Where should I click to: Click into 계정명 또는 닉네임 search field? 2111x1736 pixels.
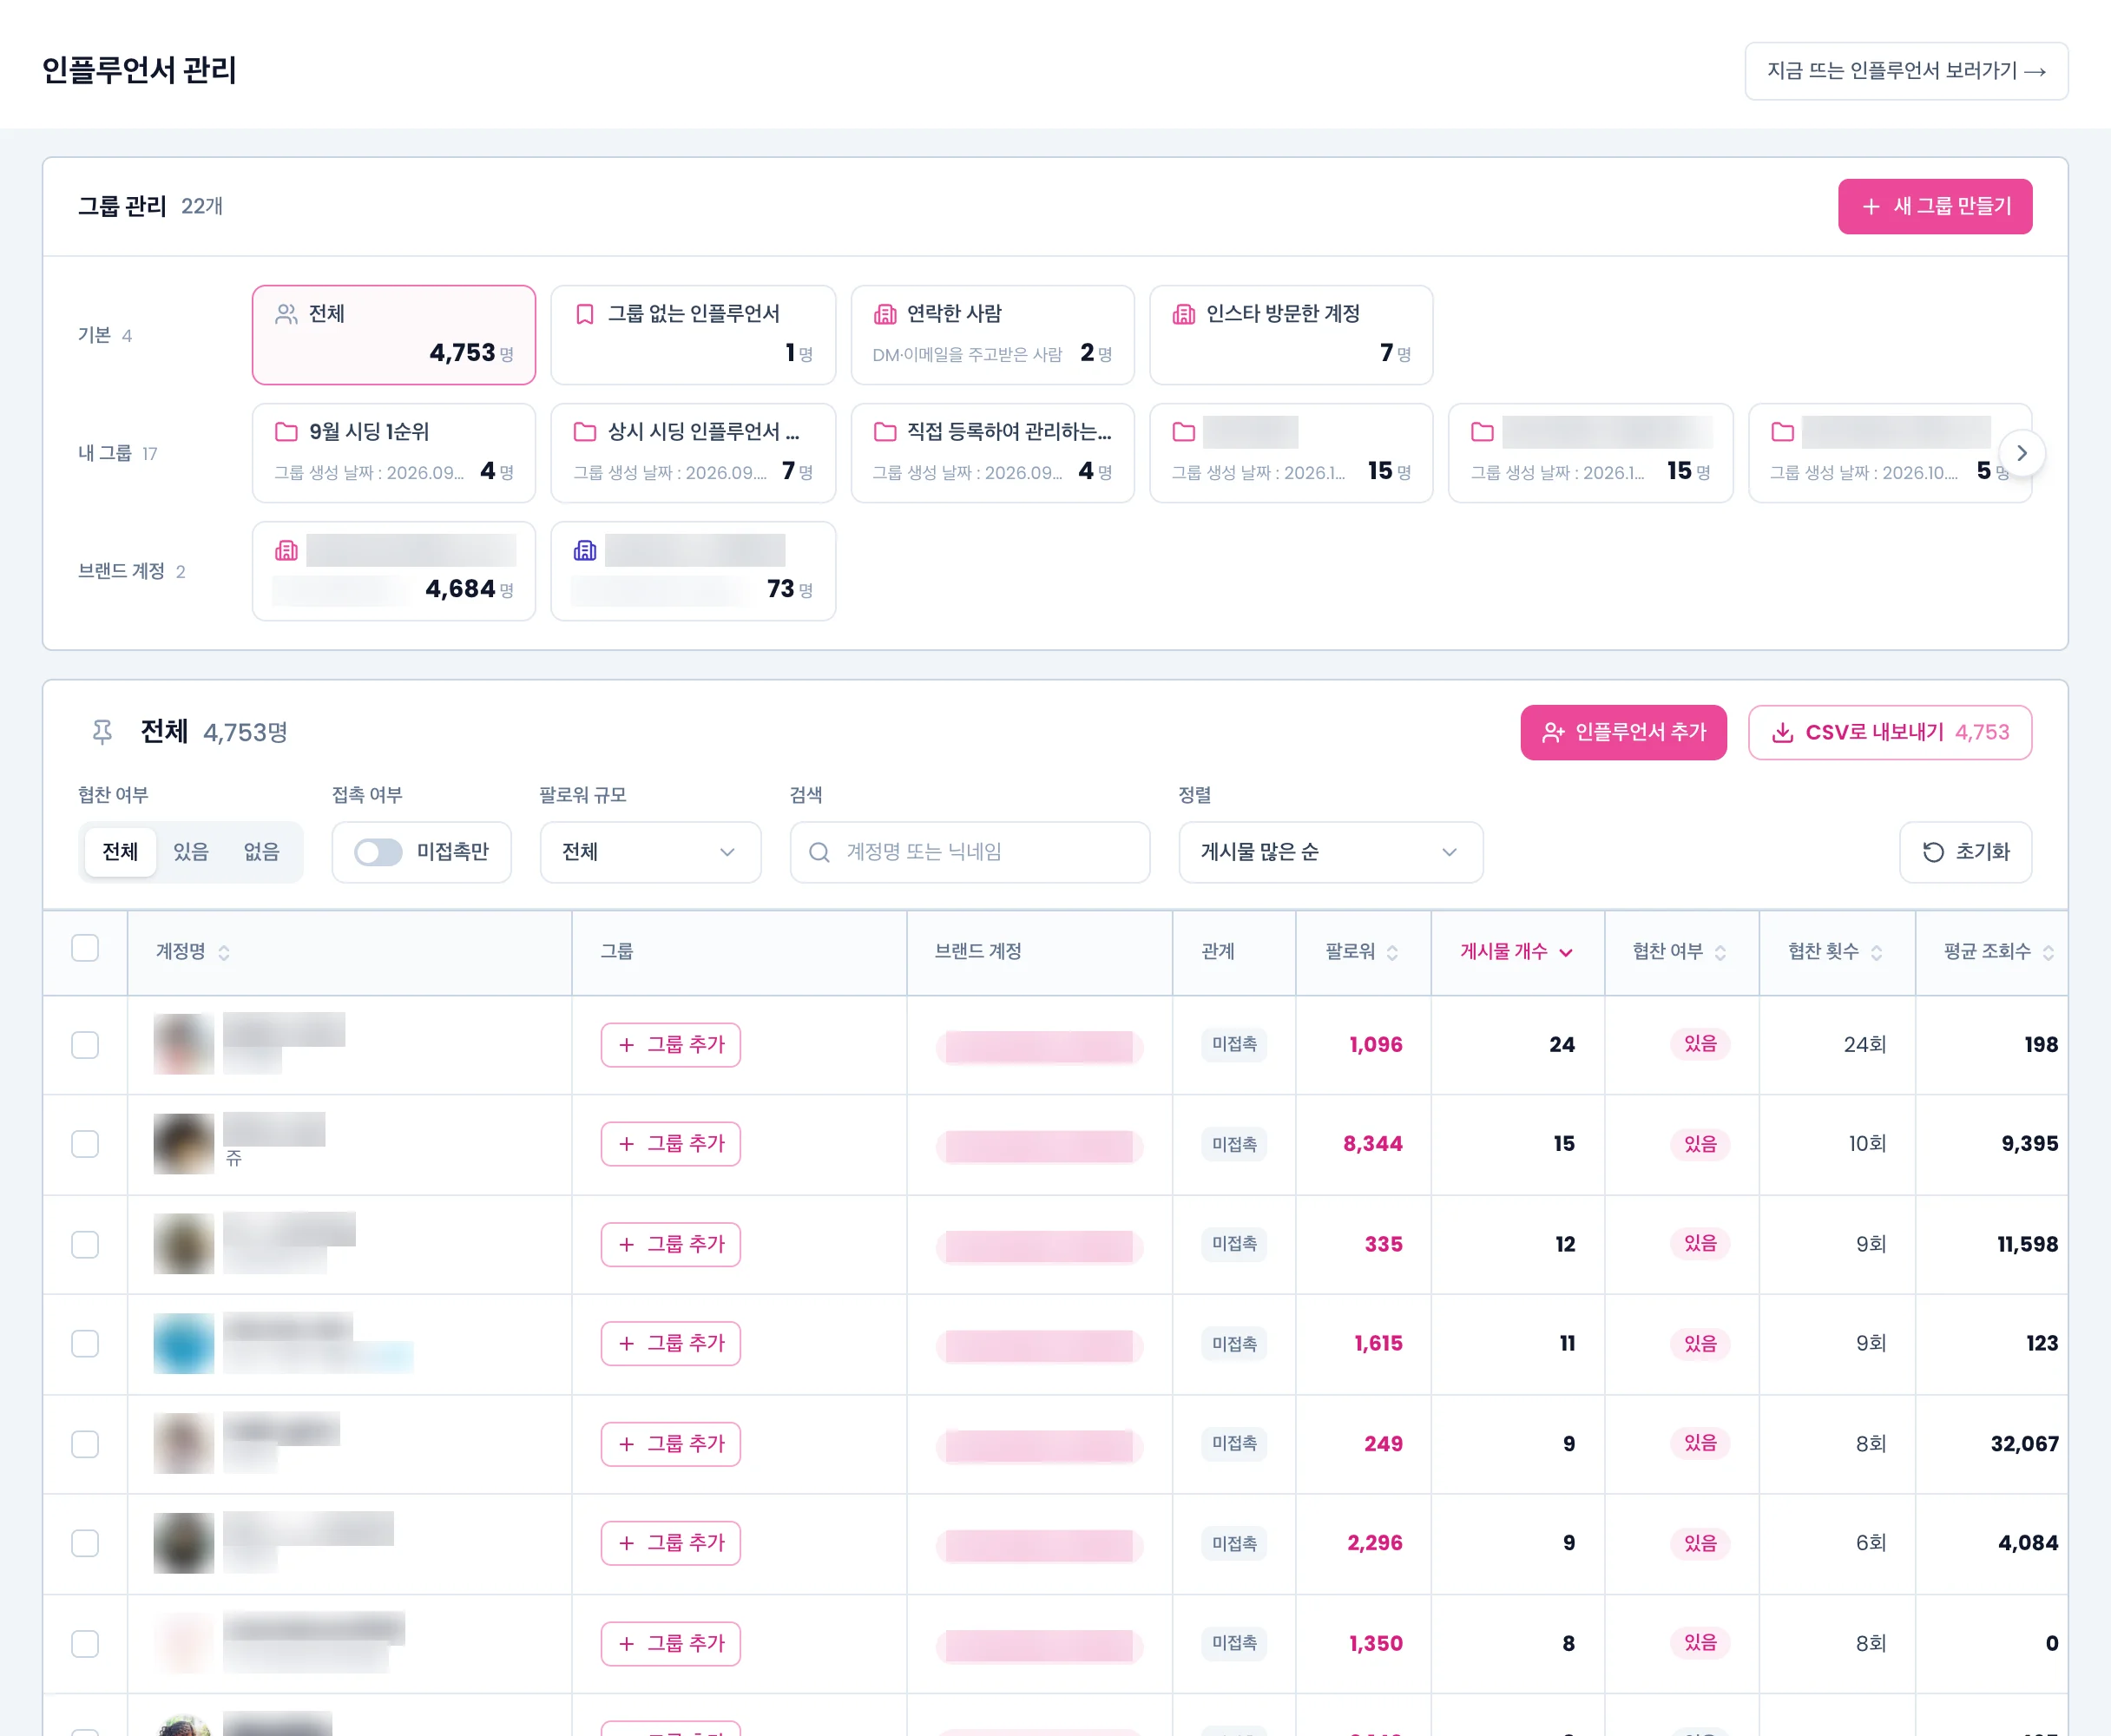[x=970, y=852]
